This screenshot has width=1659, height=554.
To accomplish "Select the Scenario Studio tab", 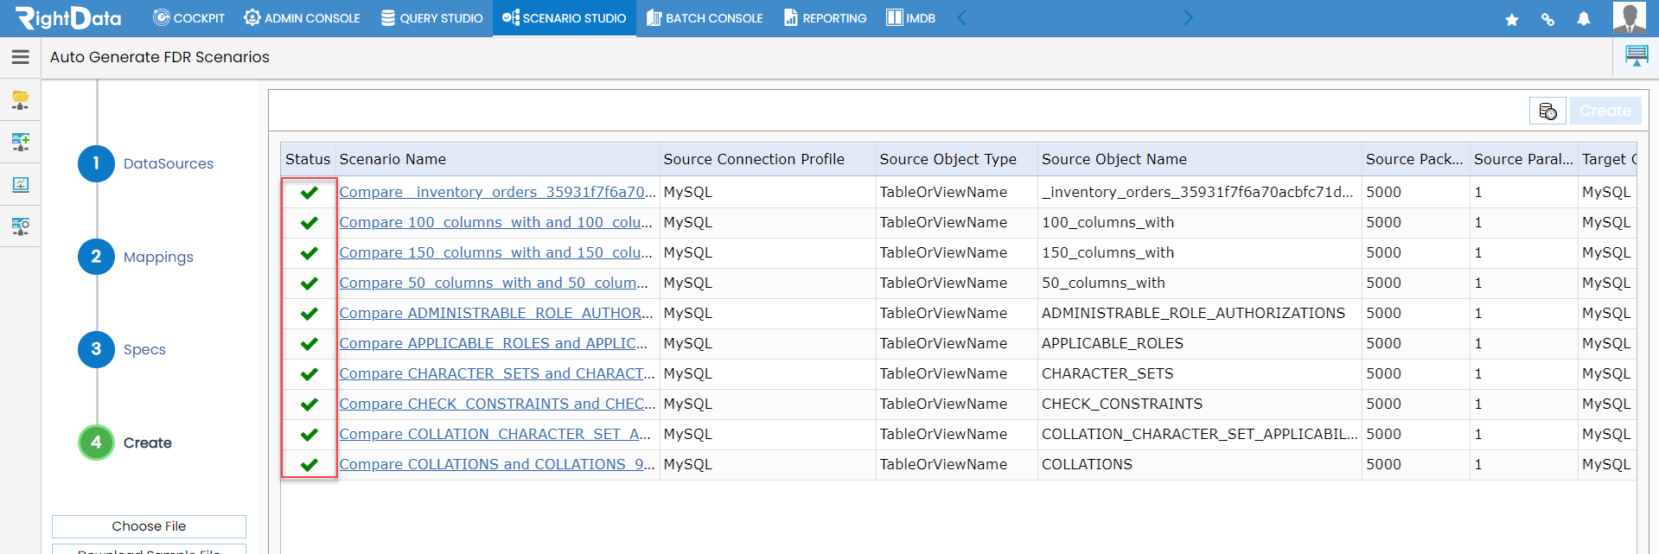I will pos(564,18).
